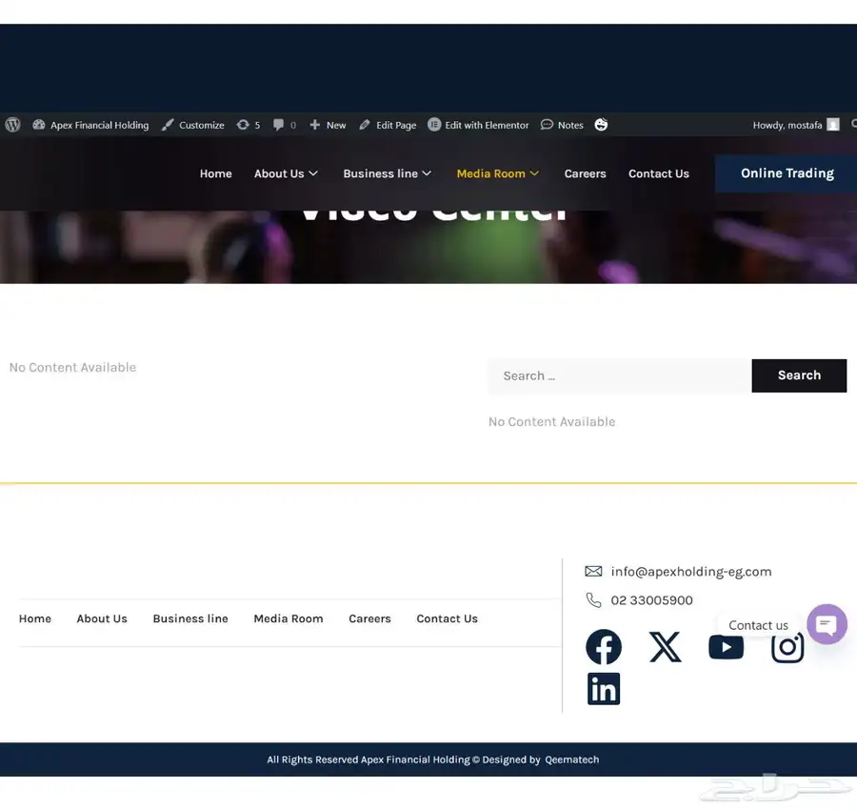The width and height of the screenshot is (857, 810).
Task: Expand the About Us chevron
Action: pyautogui.click(x=313, y=173)
